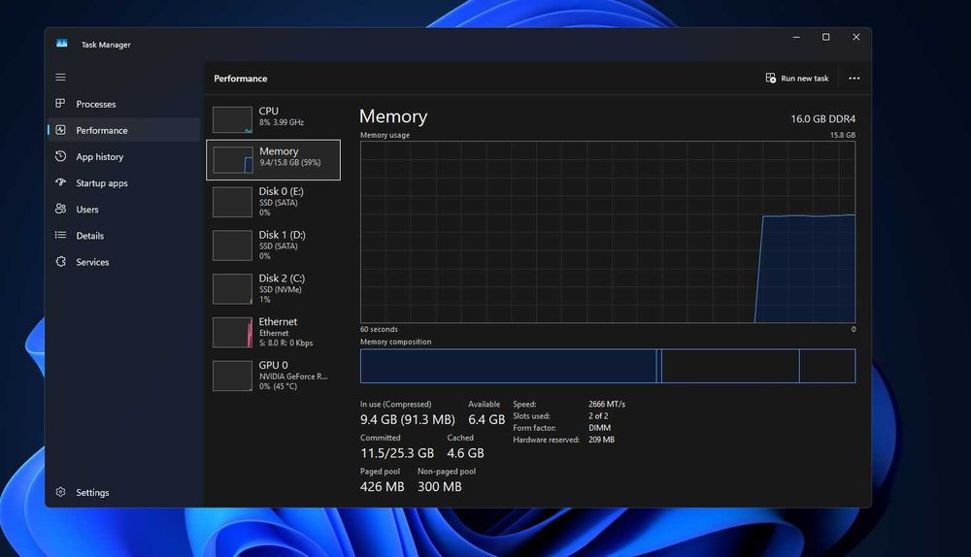Screen dimensions: 971x557
Task: Click the Startup apps gauge icon
Action: [60, 182]
